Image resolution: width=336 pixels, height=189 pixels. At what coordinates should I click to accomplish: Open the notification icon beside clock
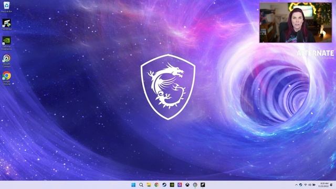(331, 185)
